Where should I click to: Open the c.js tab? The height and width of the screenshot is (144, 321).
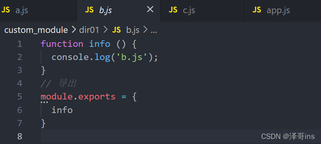[202, 10]
